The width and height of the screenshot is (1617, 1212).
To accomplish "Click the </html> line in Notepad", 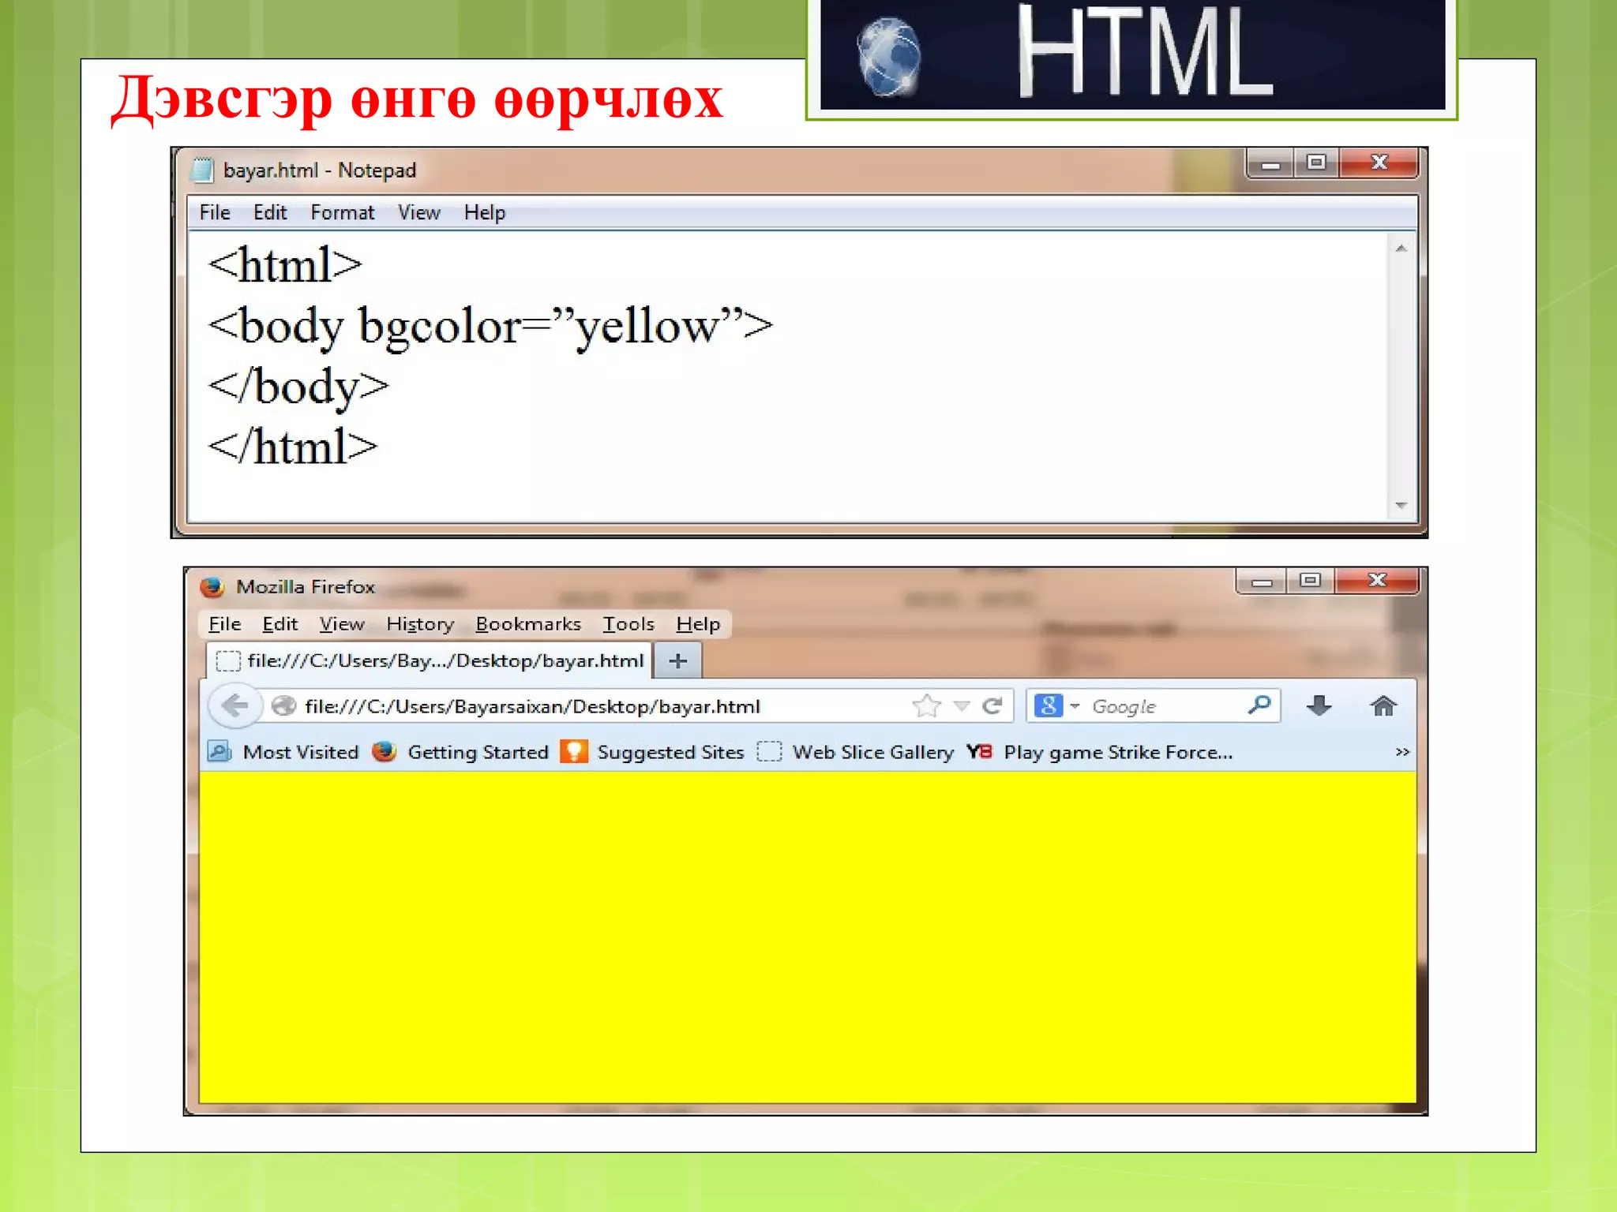I will tap(292, 447).
